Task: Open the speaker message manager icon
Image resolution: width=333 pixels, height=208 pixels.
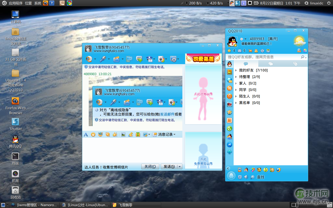Action: pyautogui.click(x=246, y=177)
